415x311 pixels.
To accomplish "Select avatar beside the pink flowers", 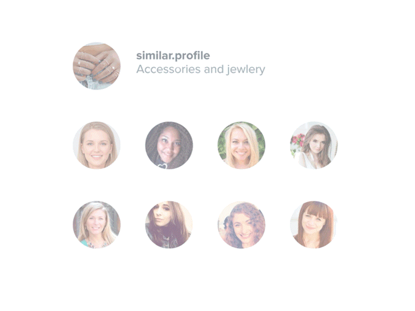I will [314, 145].
